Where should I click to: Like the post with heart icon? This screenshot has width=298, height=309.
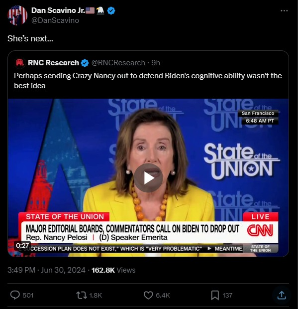(148, 295)
